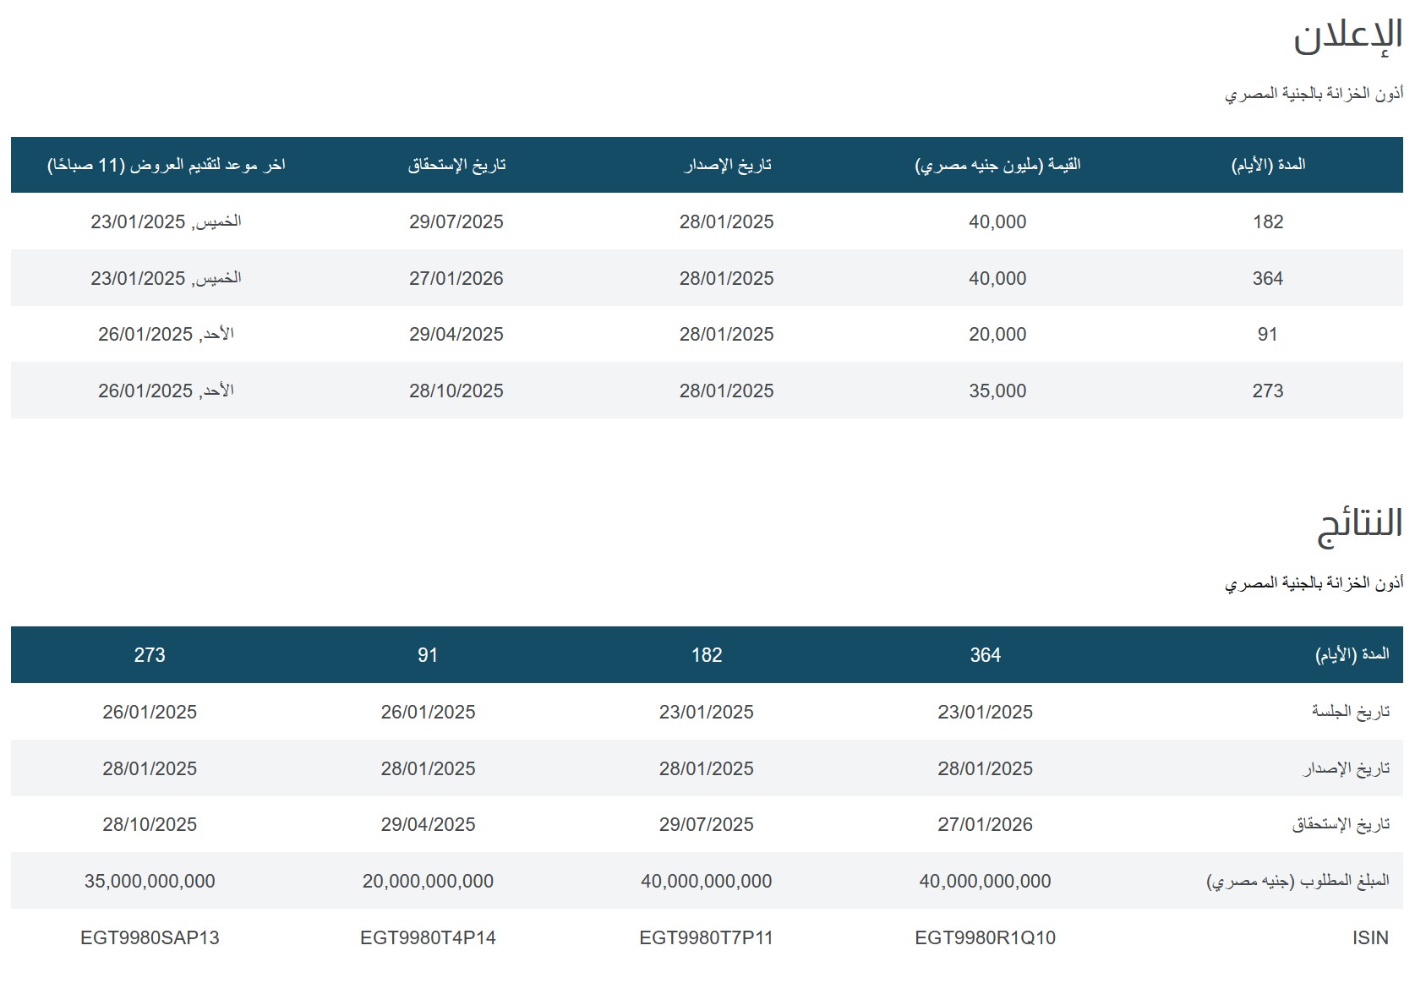Click the 35,000 value cell
Screen dimensions: 1415x989
point(997,391)
